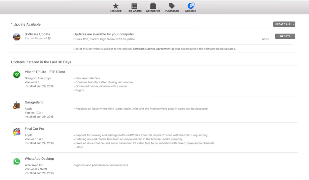
Task: Click the macOS High Sierra Software Update icon
Action: [x=17, y=37]
